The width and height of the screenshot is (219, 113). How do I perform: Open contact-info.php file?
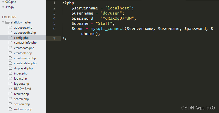click(x=25, y=43)
